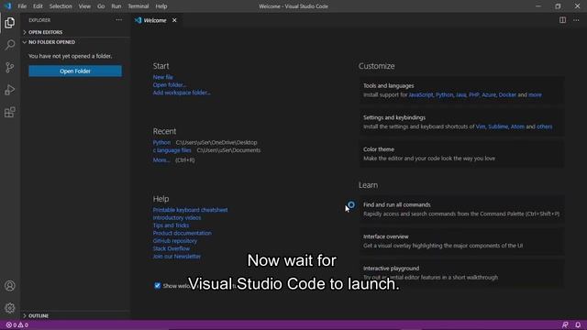Click the feedback icon in status bar
Image resolution: width=587 pixels, height=330 pixels.
point(565,324)
